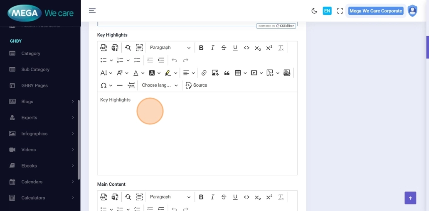Pick the highlight marker color tool
Viewport: 429px width, 211px height.
point(168,73)
